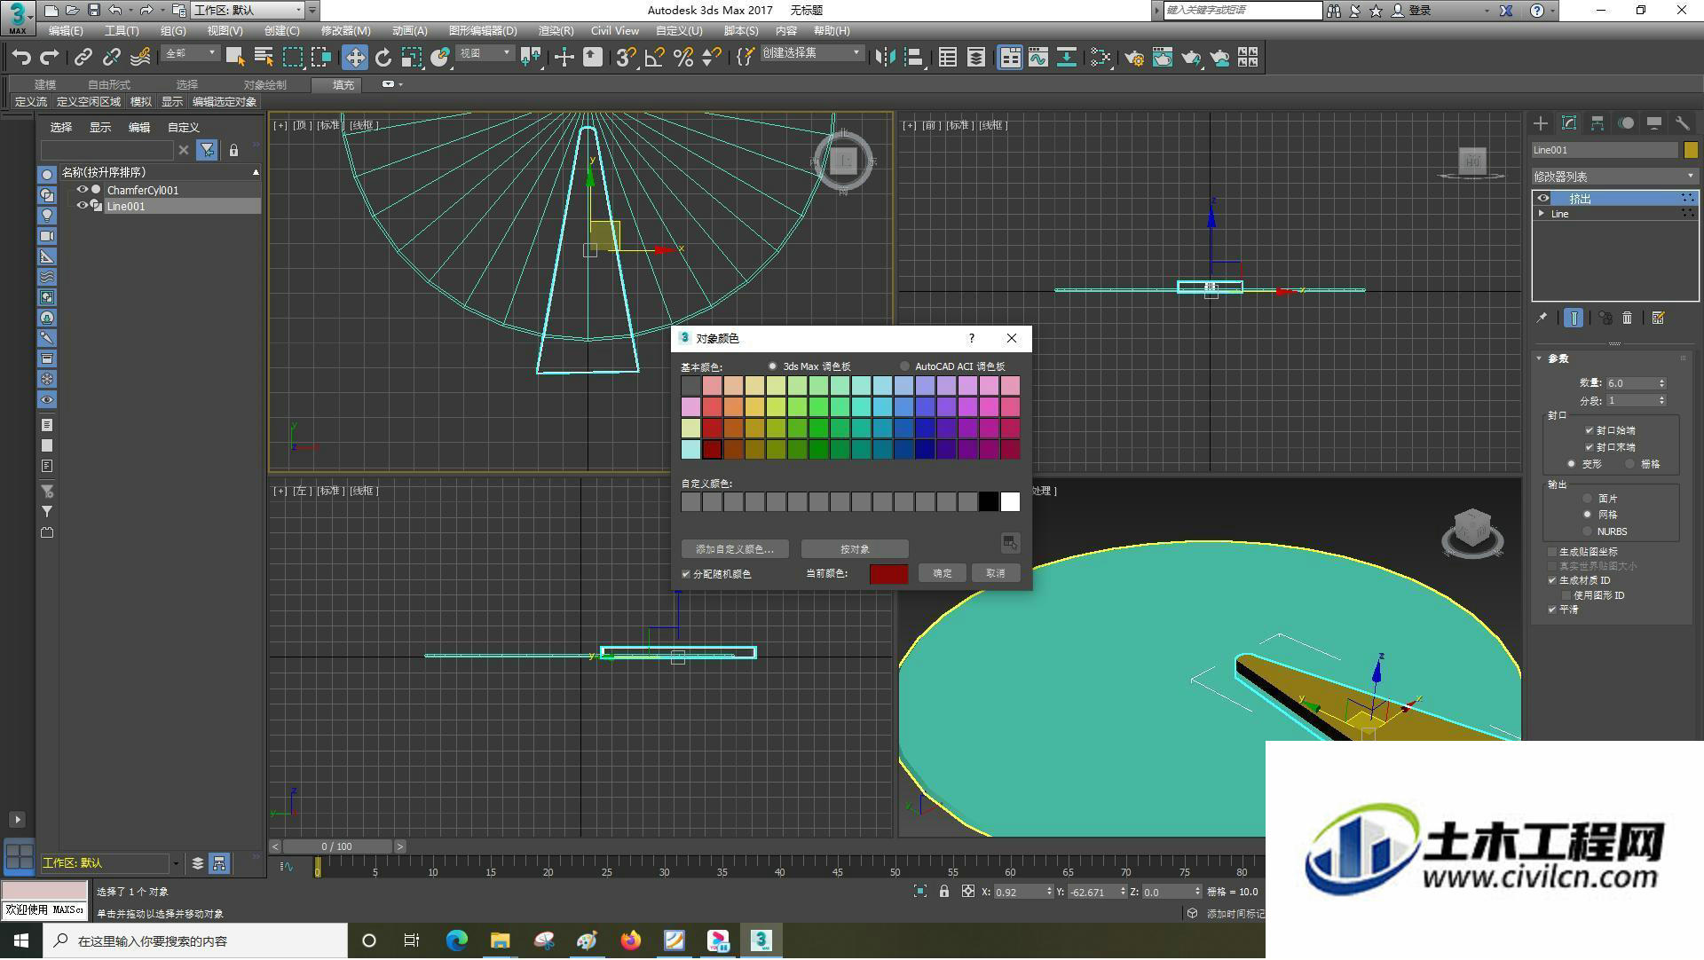Viewport: 1704px width, 960px height.
Task: Select Grid cap type radio button
Action: [1630, 464]
